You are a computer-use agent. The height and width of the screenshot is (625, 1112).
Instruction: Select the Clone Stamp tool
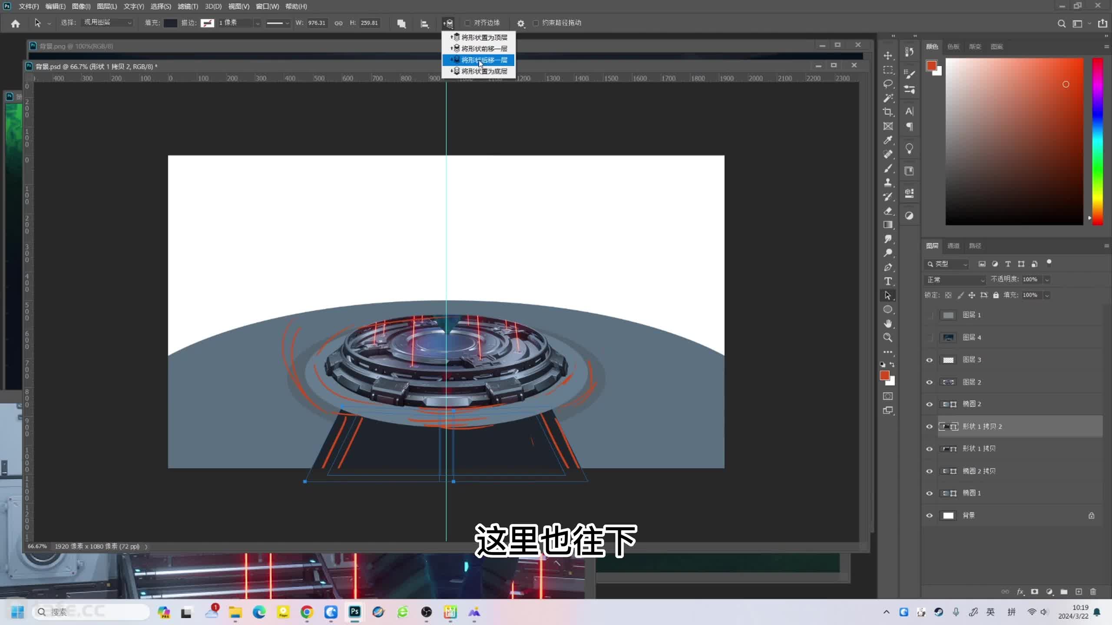[888, 183]
